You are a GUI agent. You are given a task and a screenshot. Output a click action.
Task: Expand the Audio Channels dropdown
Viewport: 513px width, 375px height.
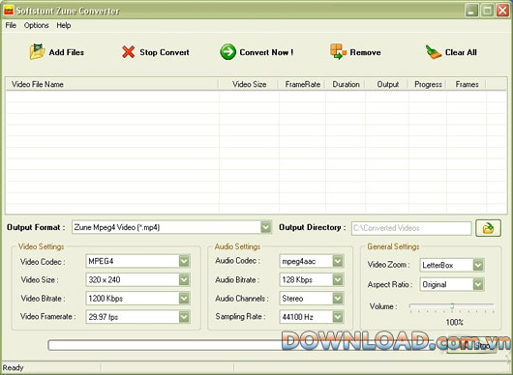point(338,299)
